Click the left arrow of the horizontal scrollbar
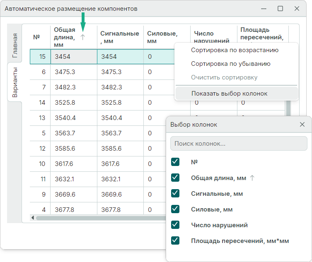312x262 pixels. pos(32,218)
